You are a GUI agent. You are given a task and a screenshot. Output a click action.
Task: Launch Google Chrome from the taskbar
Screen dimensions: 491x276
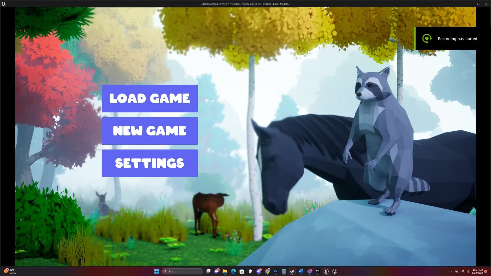coord(267,271)
